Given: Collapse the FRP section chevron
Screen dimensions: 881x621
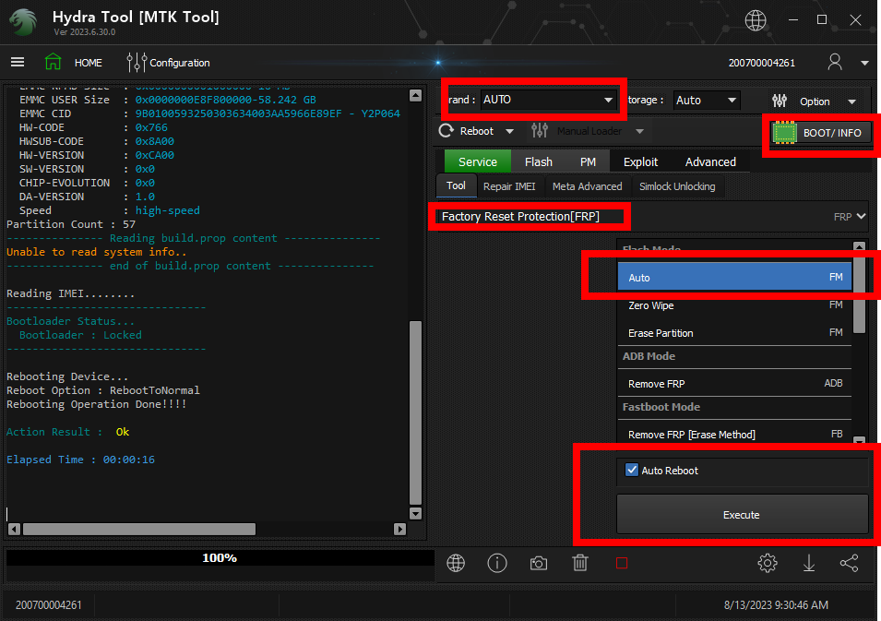Looking at the screenshot, I should point(861,216).
